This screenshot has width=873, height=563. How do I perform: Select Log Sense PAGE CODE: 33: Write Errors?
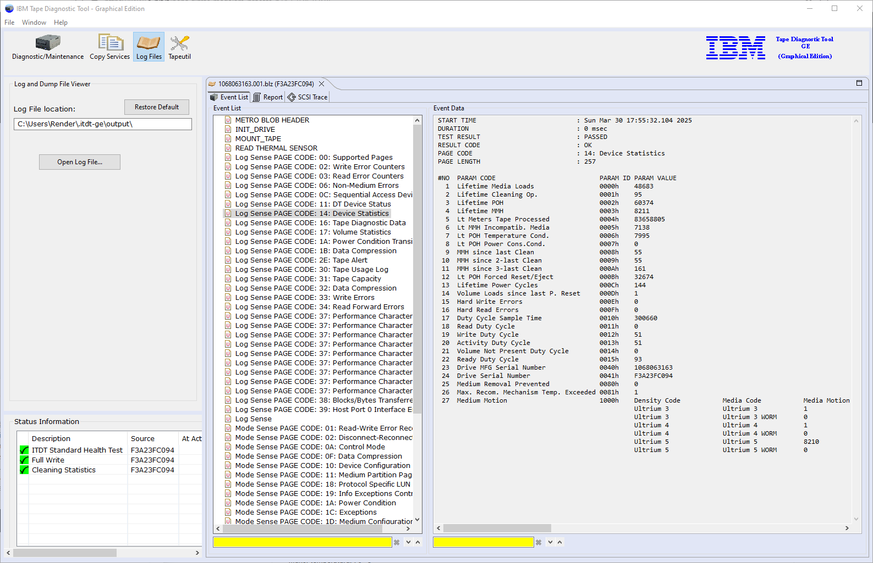click(x=305, y=297)
